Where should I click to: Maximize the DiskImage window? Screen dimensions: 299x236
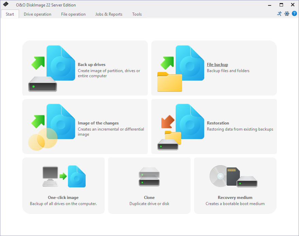click(281, 5)
